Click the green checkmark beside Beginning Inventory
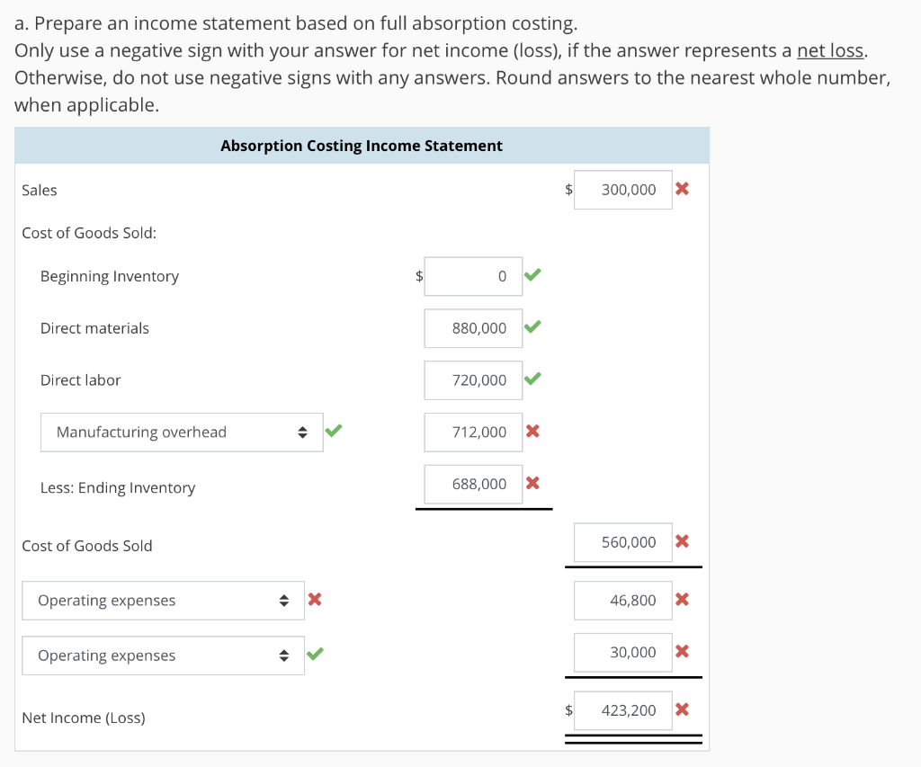This screenshot has height=767, width=921. point(532,276)
